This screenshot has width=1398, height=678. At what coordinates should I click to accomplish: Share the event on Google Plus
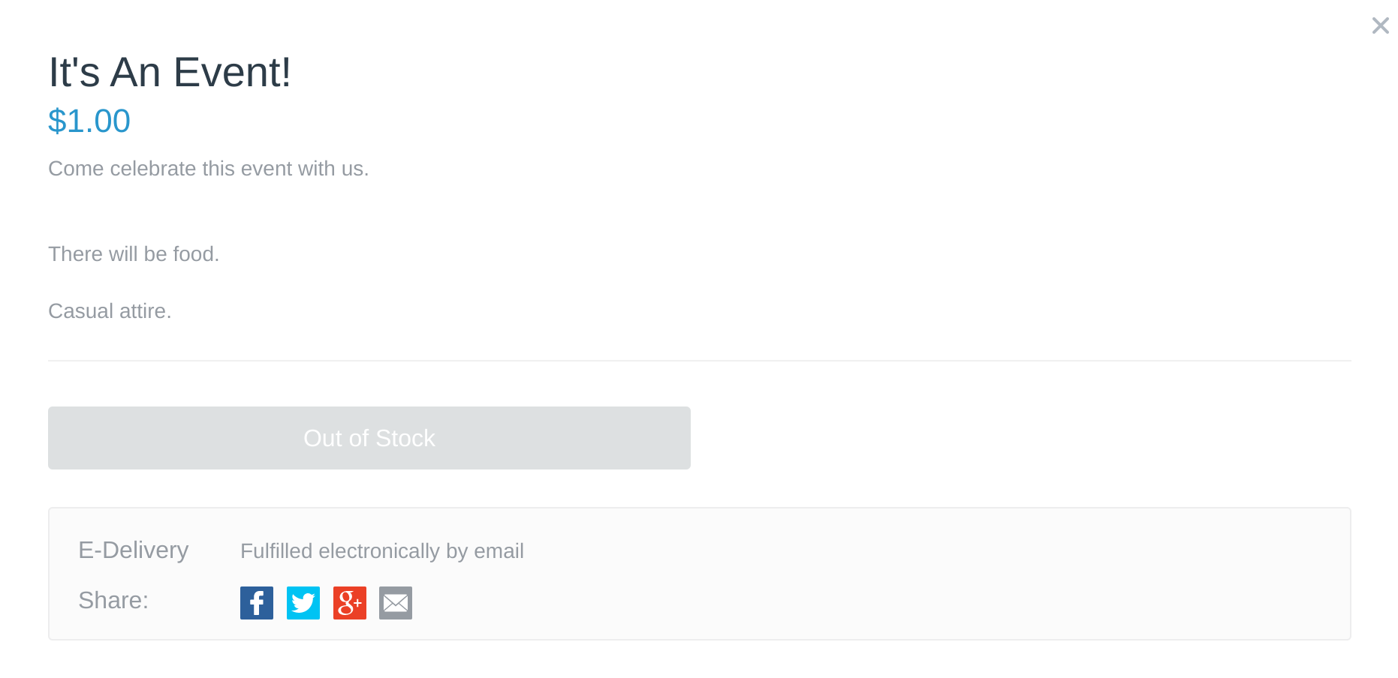pos(349,603)
